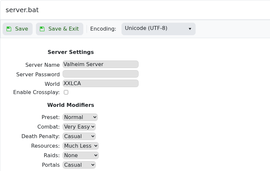
Task: Click the floppy disk icon on Save
Action: (x=9, y=29)
